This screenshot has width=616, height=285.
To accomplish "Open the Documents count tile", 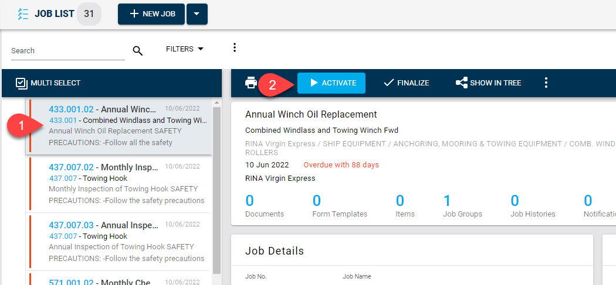I will 265,206.
